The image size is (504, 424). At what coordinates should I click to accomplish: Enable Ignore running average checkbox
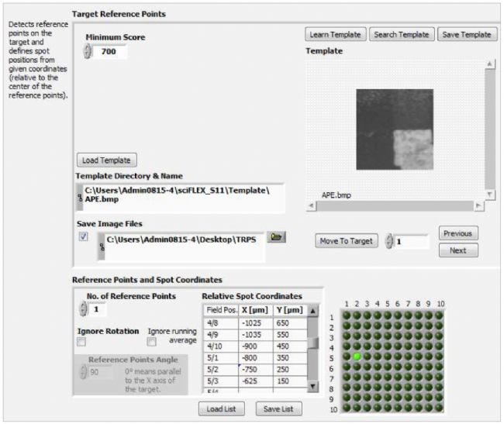tap(153, 342)
